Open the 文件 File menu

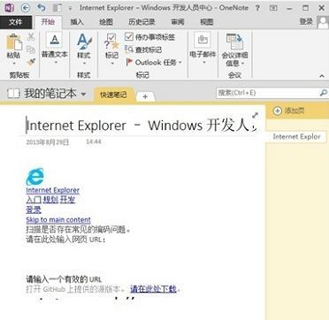point(16,22)
